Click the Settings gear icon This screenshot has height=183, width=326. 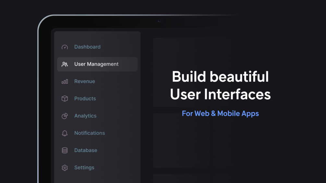[65, 168]
